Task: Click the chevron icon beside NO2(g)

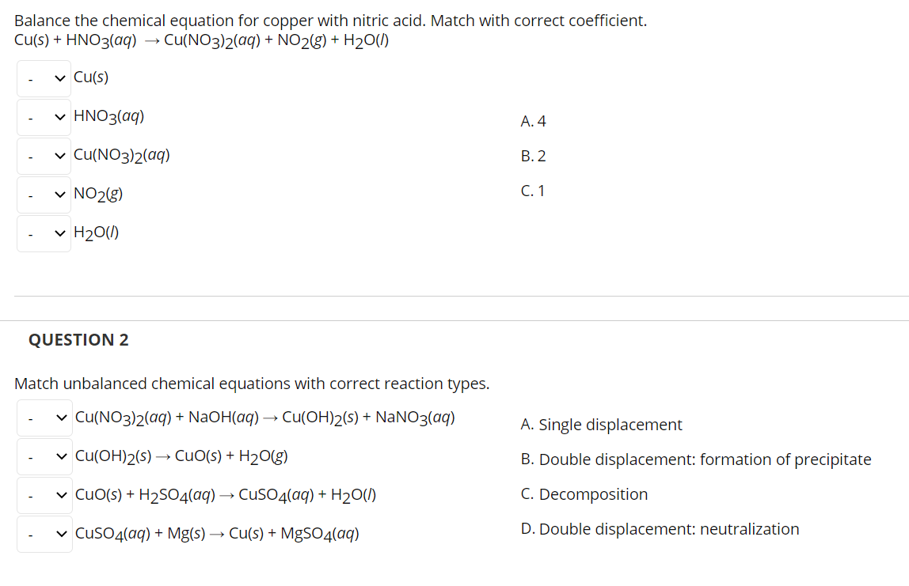Action: click(x=59, y=194)
